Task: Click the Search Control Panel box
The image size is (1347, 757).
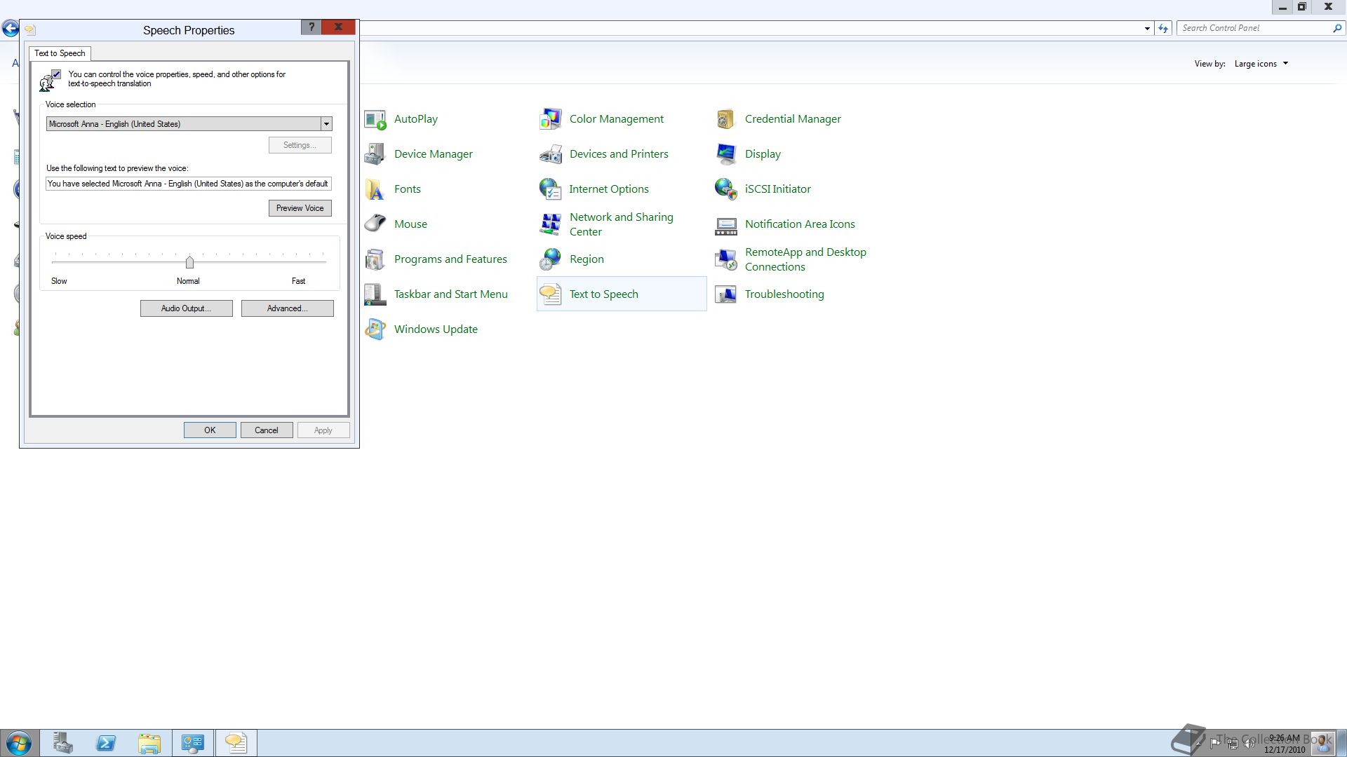Action: click(x=1254, y=29)
